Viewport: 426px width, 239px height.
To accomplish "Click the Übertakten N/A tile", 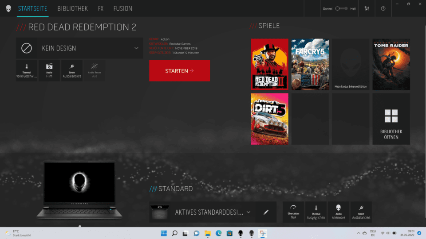I will 293,212.
